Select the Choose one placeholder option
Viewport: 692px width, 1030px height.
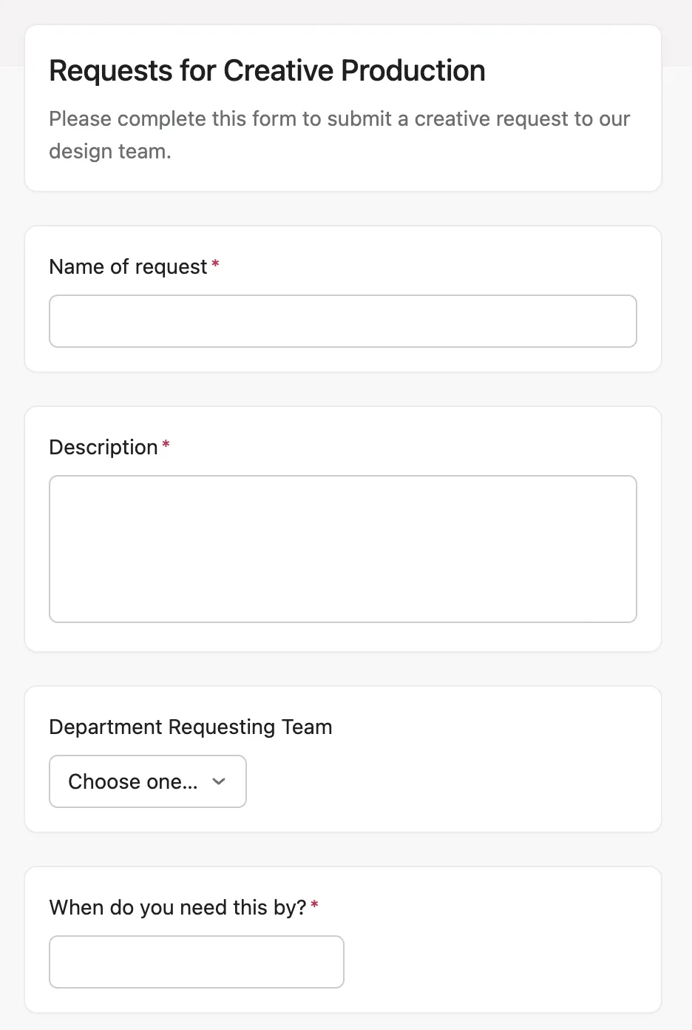coord(133,781)
